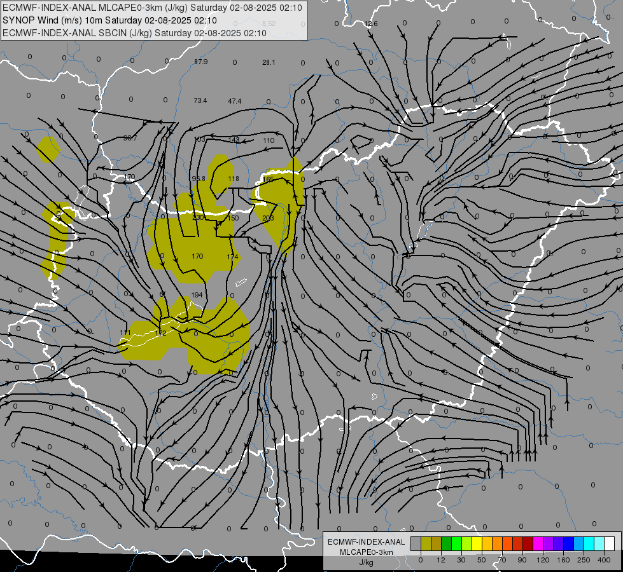This screenshot has width=623, height=572.
Task: Click the map value 47.4
Action: (234, 101)
